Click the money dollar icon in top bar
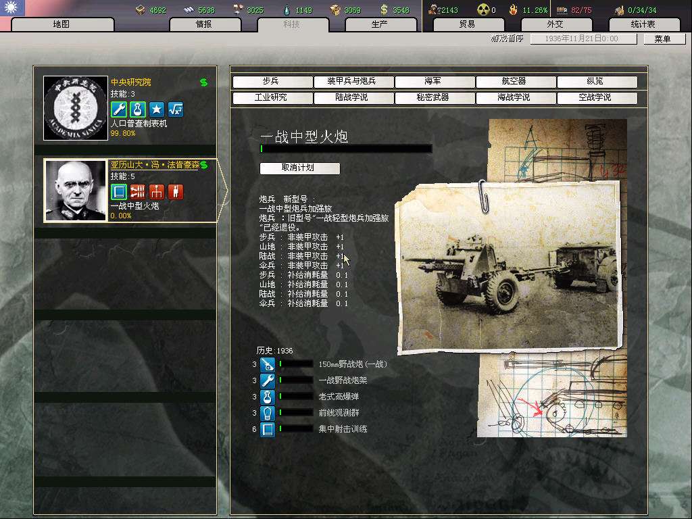Viewport: 692px width, 519px height. pos(384,9)
